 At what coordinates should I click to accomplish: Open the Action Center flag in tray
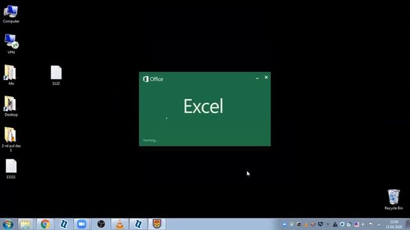(x=371, y=224)
